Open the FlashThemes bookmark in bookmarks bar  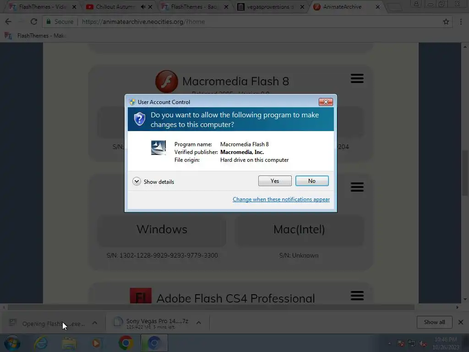[35, 36]
